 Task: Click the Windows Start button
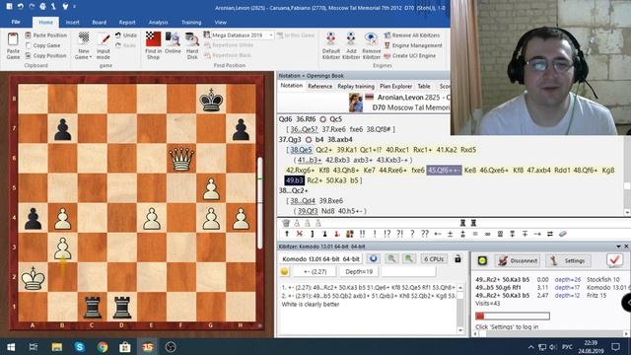click(x=11, y=346)
